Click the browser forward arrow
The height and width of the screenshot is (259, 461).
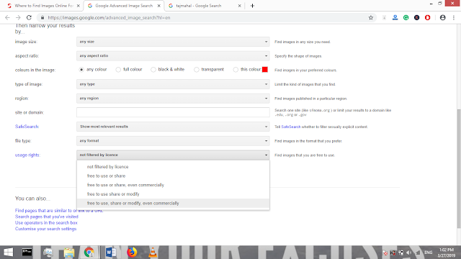coord(18,17)
